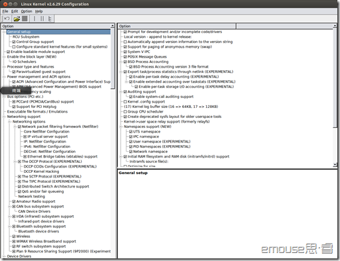Viewport: 340px width, 261px height.
Task: Toggle QoS and/or fair queueing checkbox
Action: click(19, 191)
